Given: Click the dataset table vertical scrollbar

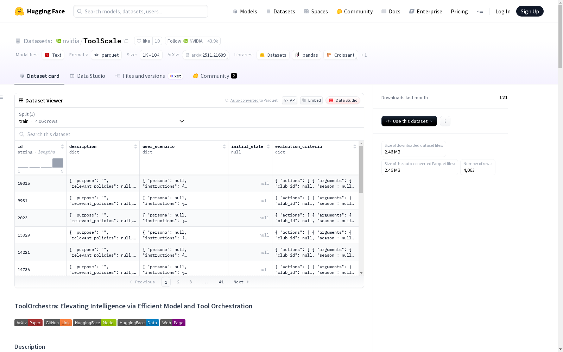Looking at the screenshot, I should (x=361, y=170).
